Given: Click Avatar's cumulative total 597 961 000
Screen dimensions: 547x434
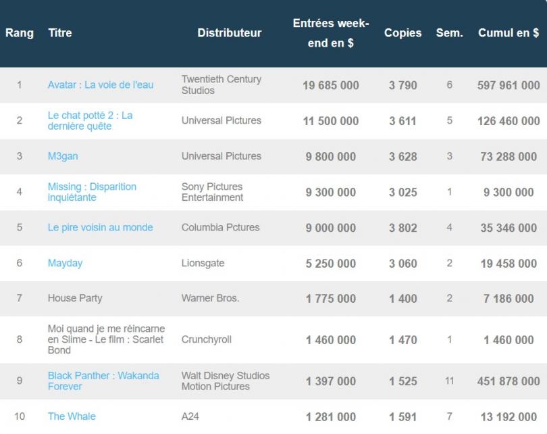Looking at the screenshot, I should pyautogui.click(x=508, y=85).
